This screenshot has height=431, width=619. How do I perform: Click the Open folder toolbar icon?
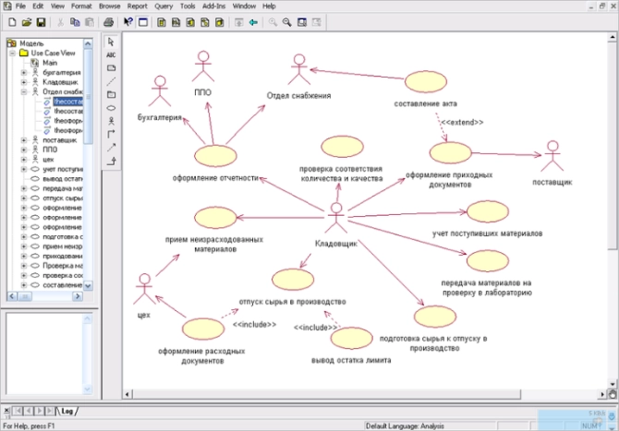tap(27, 22)
